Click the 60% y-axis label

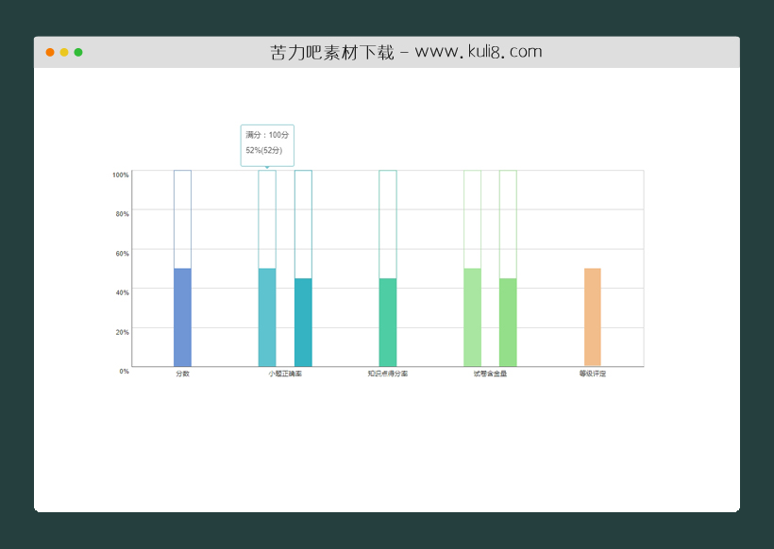(122, 253)
